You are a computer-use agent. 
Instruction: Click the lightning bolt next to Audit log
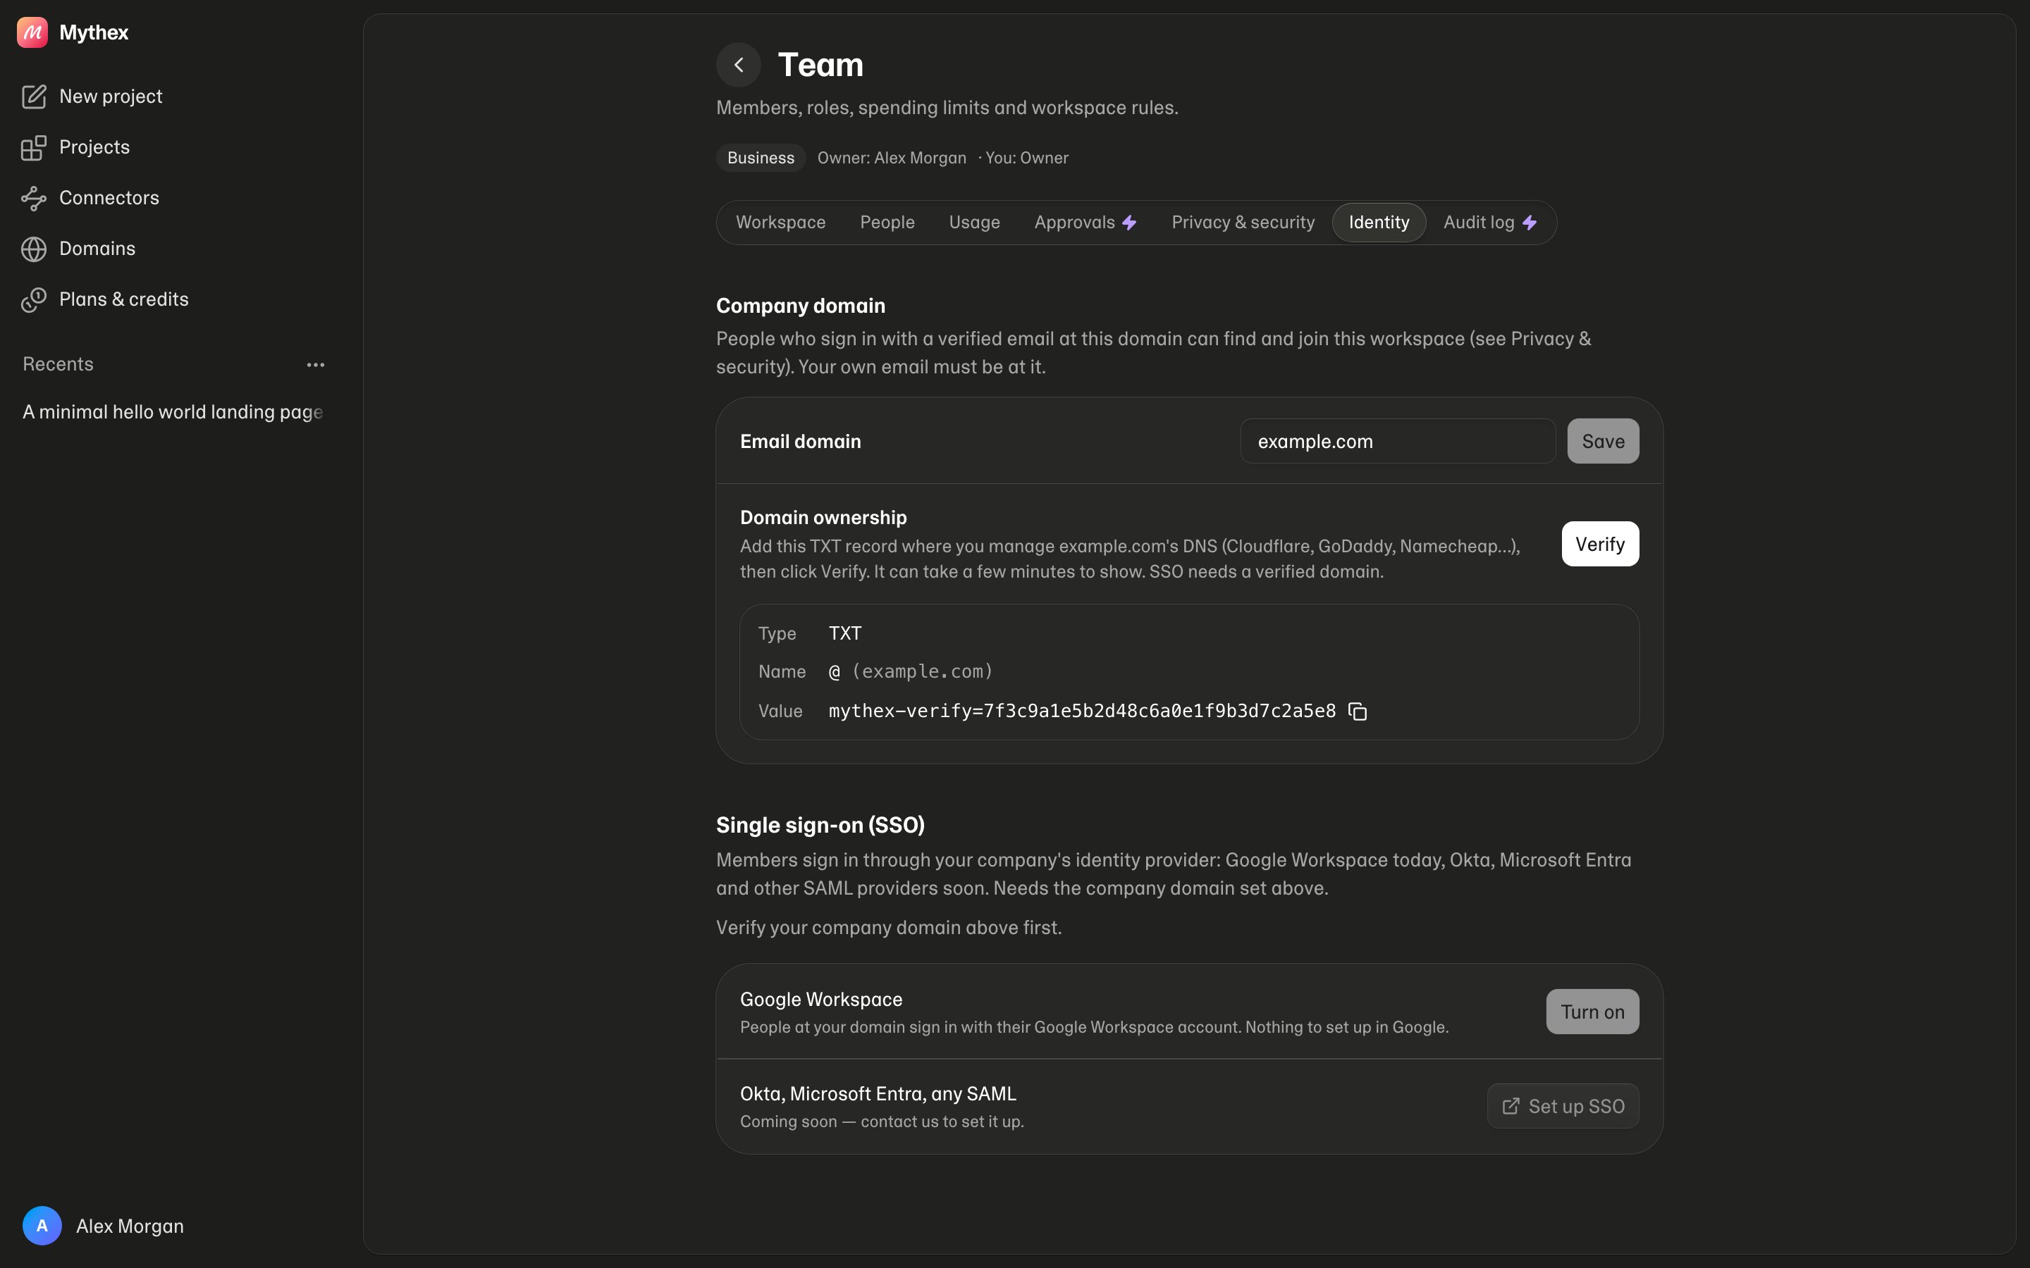(x=1530, y=222)
